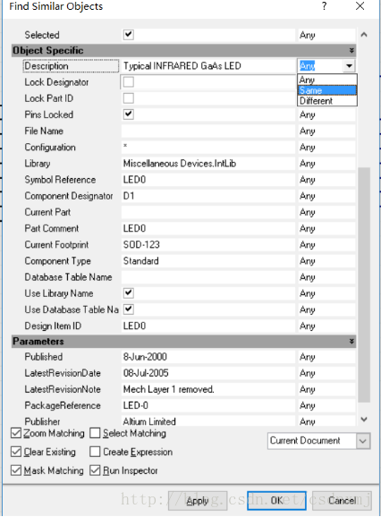Select the Description property label
381x517 pixels.
[x=47, y=66]
